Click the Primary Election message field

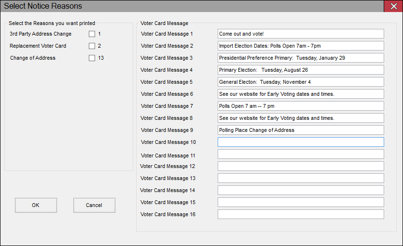(x=300, y=70)
